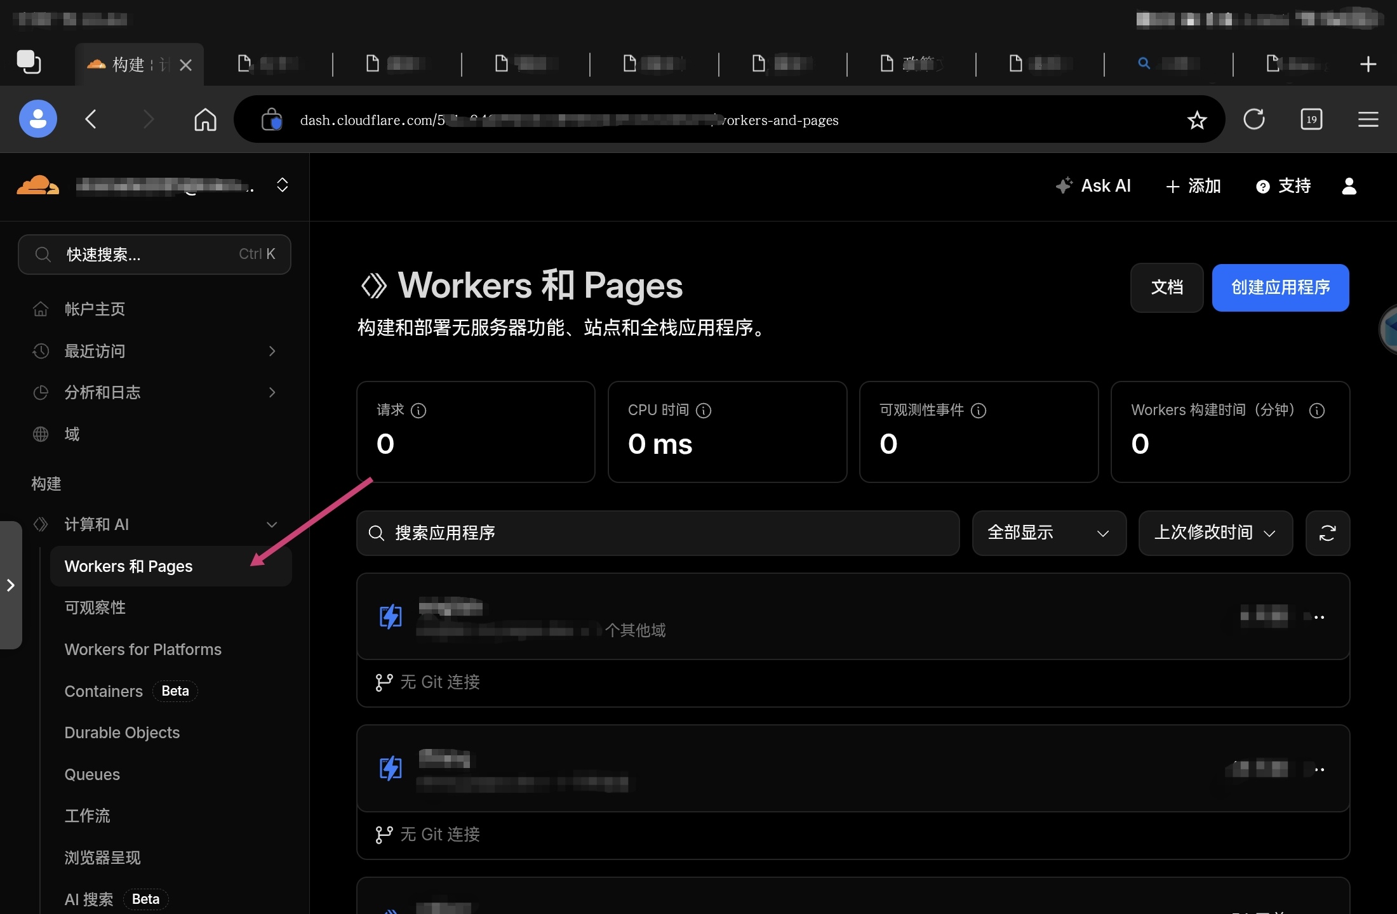Open the 全部显示 dropdown
Viewport: 1397px width, 914px height.
pyautogui.click(x=1049, y=533)
